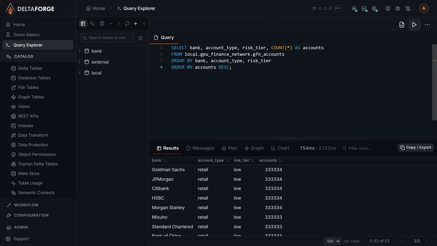This screenshot has width=437, height=246.
Task: Switch to the Graph tab
Action: pyautogui.click(x=254, y=148)
